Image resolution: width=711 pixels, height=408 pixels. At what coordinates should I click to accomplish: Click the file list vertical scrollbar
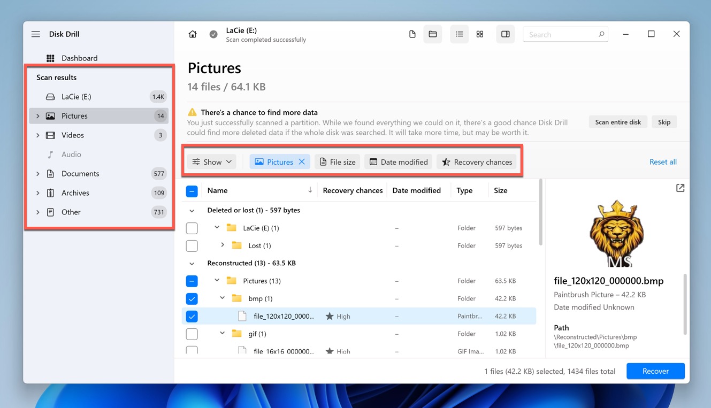(540, 213)
